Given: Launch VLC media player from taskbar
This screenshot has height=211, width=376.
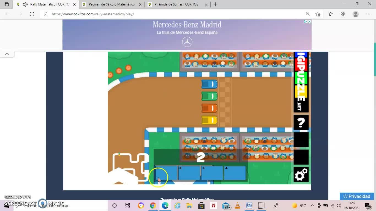Looking at the screenshot, I should click(237, 206).
